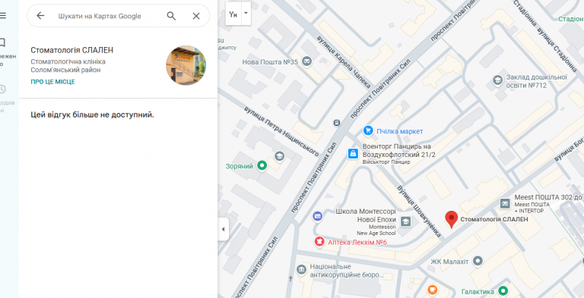Select the Зоряний green marker

(262, 166)
